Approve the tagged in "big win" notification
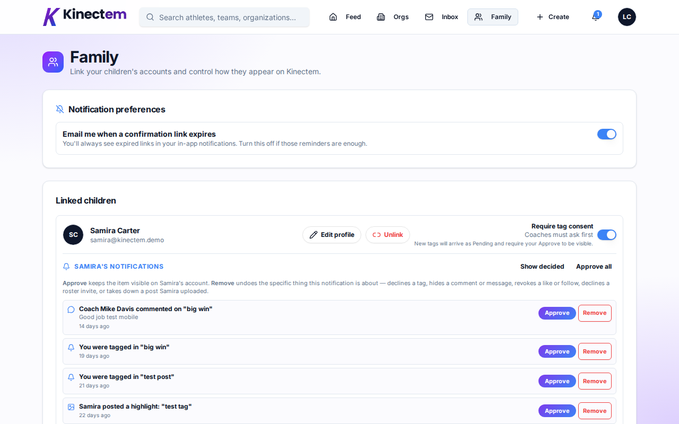The image size is (679, 424). (x=557, y=351)
